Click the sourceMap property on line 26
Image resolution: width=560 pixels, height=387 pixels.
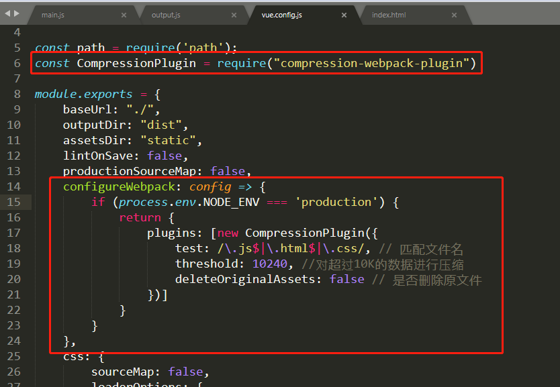(x=122, y=372)
